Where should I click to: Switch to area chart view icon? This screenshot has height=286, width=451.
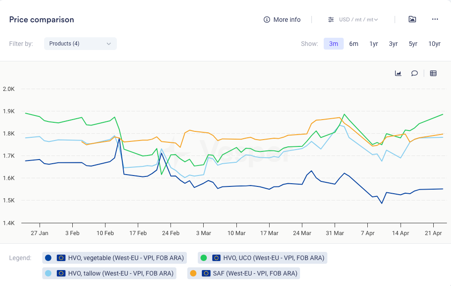click(x=398, y=73)
